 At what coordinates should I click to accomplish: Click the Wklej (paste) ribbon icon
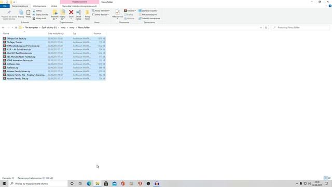point(28,14)
